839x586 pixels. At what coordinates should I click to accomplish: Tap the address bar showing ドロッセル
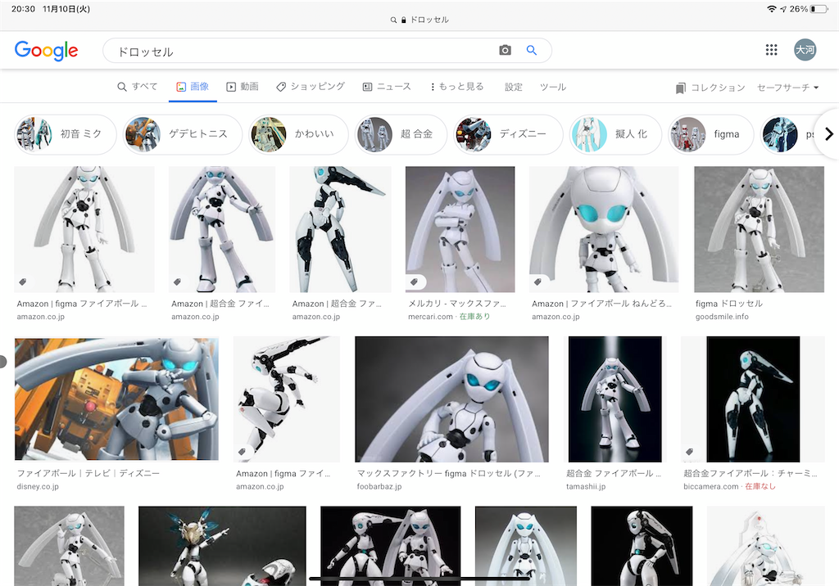tap(419, 20)
